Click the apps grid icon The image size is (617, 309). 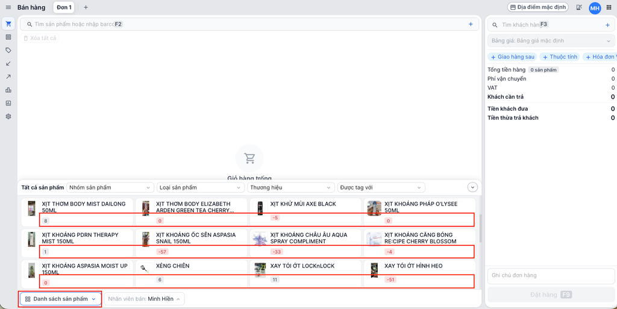pyautogui.click(x=609, y=7)
